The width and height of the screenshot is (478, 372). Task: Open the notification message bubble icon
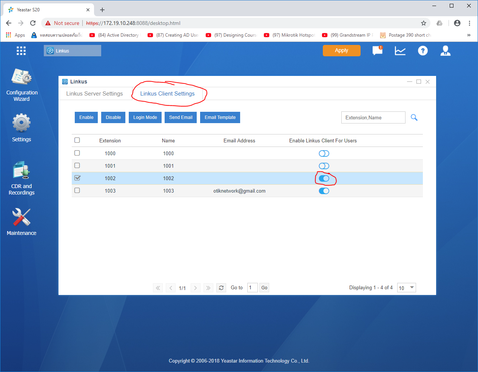tap(378, 51)
